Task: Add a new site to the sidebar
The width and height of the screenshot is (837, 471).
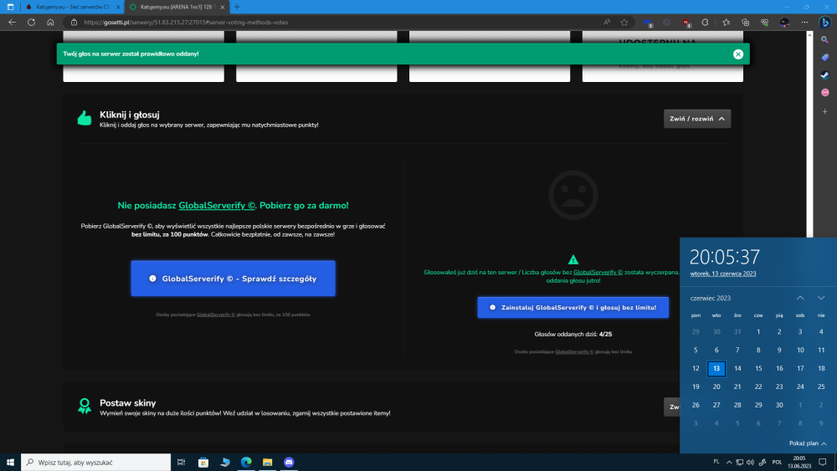Action: point(824,111)
